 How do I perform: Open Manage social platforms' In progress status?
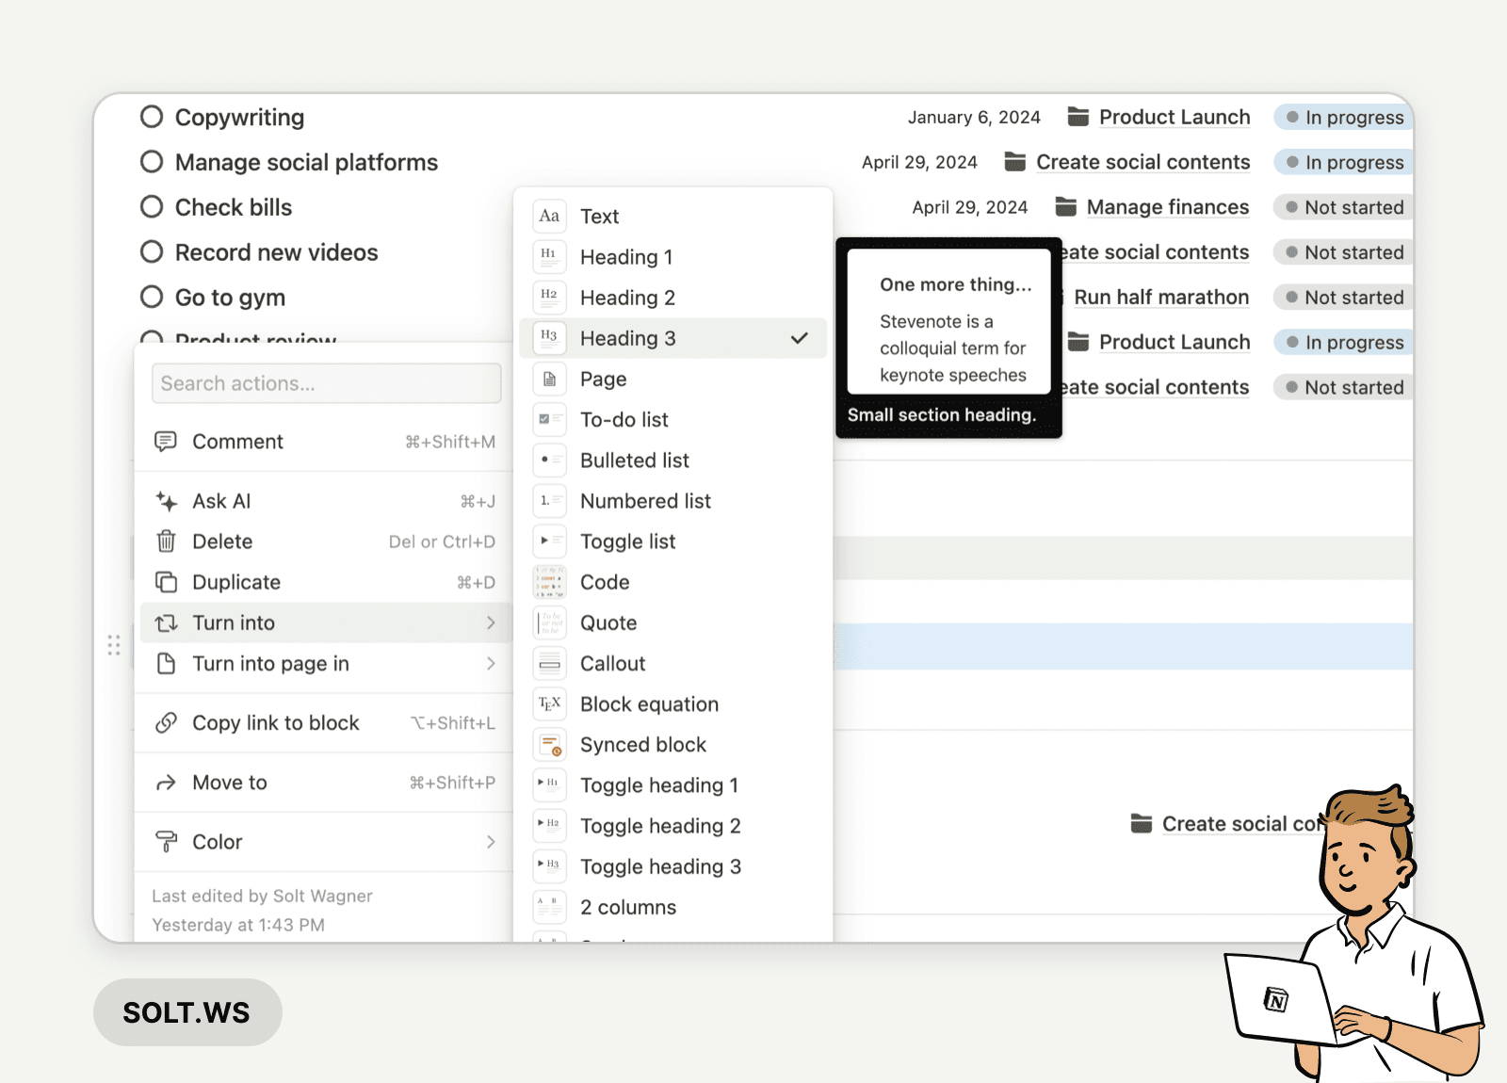tap(1344, 162)
